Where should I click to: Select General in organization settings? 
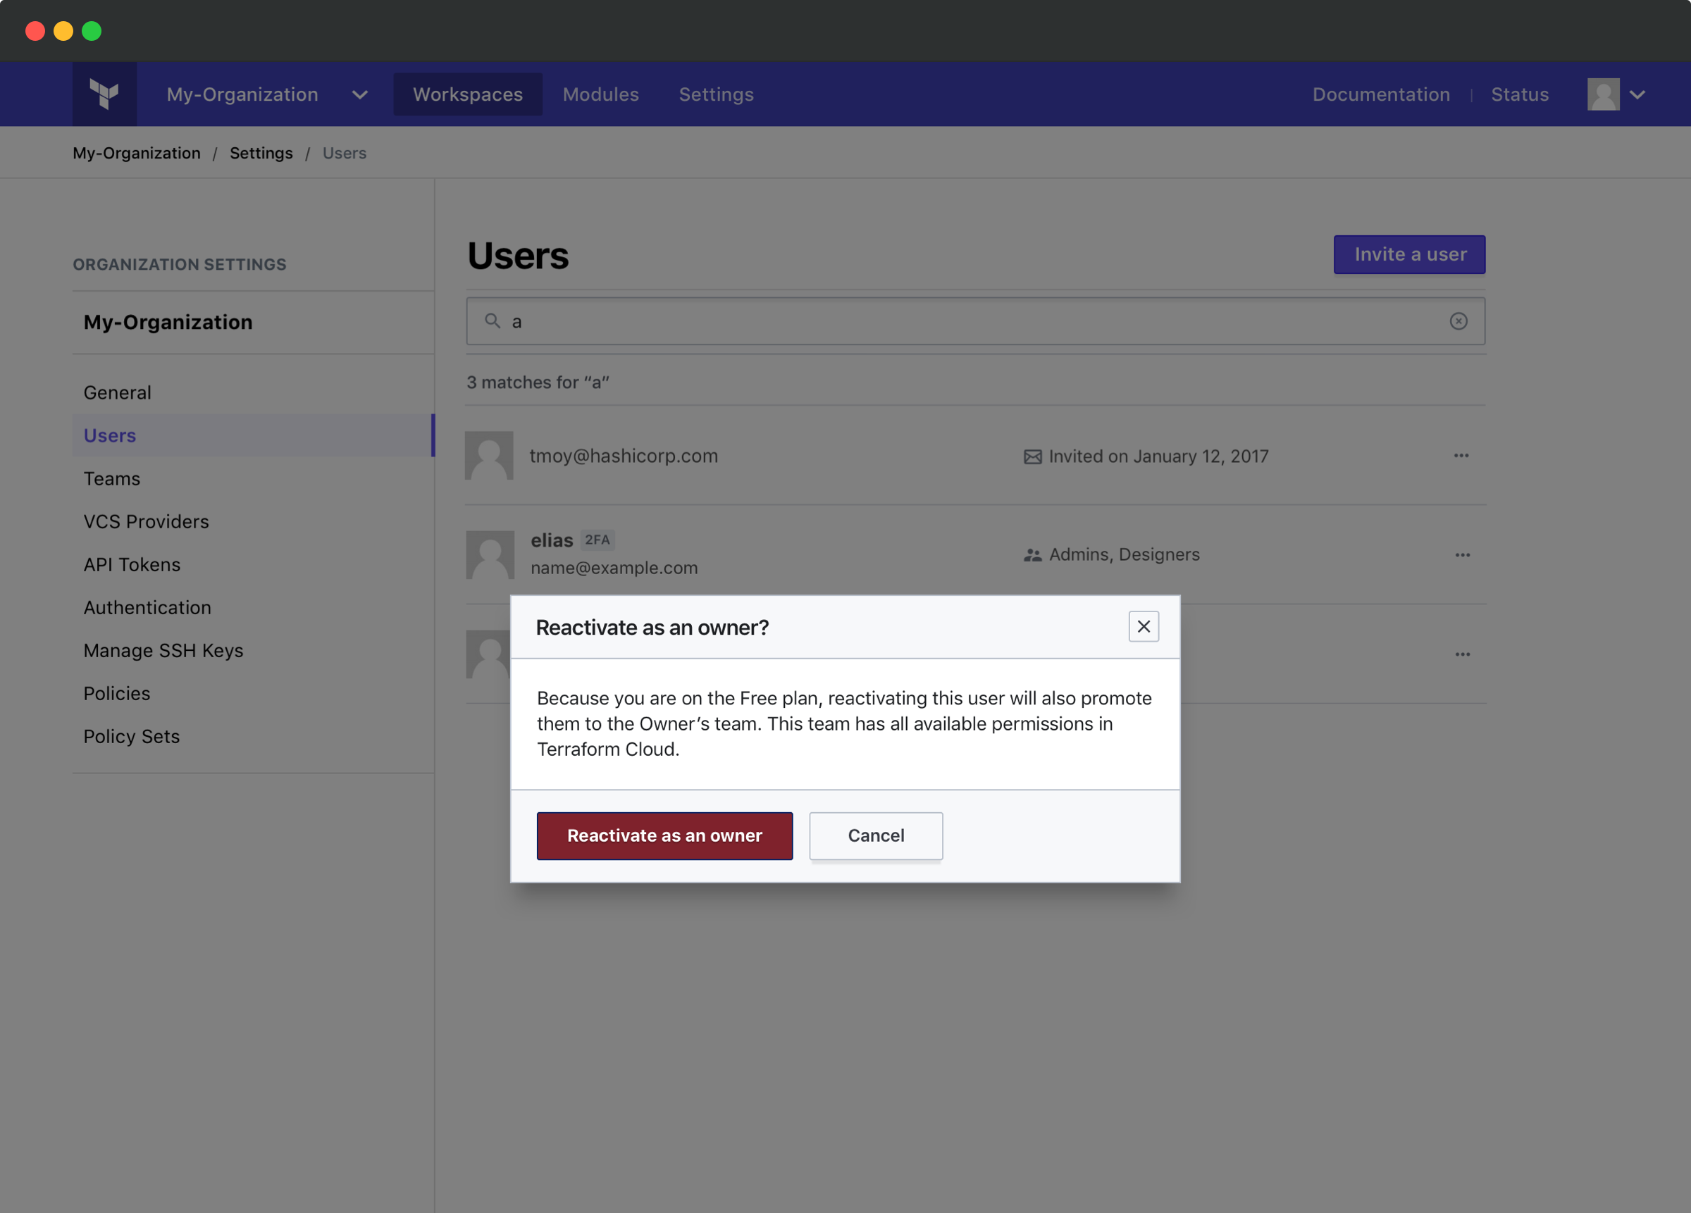point(117,393)
